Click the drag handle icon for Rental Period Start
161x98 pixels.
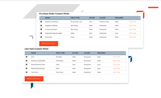tap(26, 65)
